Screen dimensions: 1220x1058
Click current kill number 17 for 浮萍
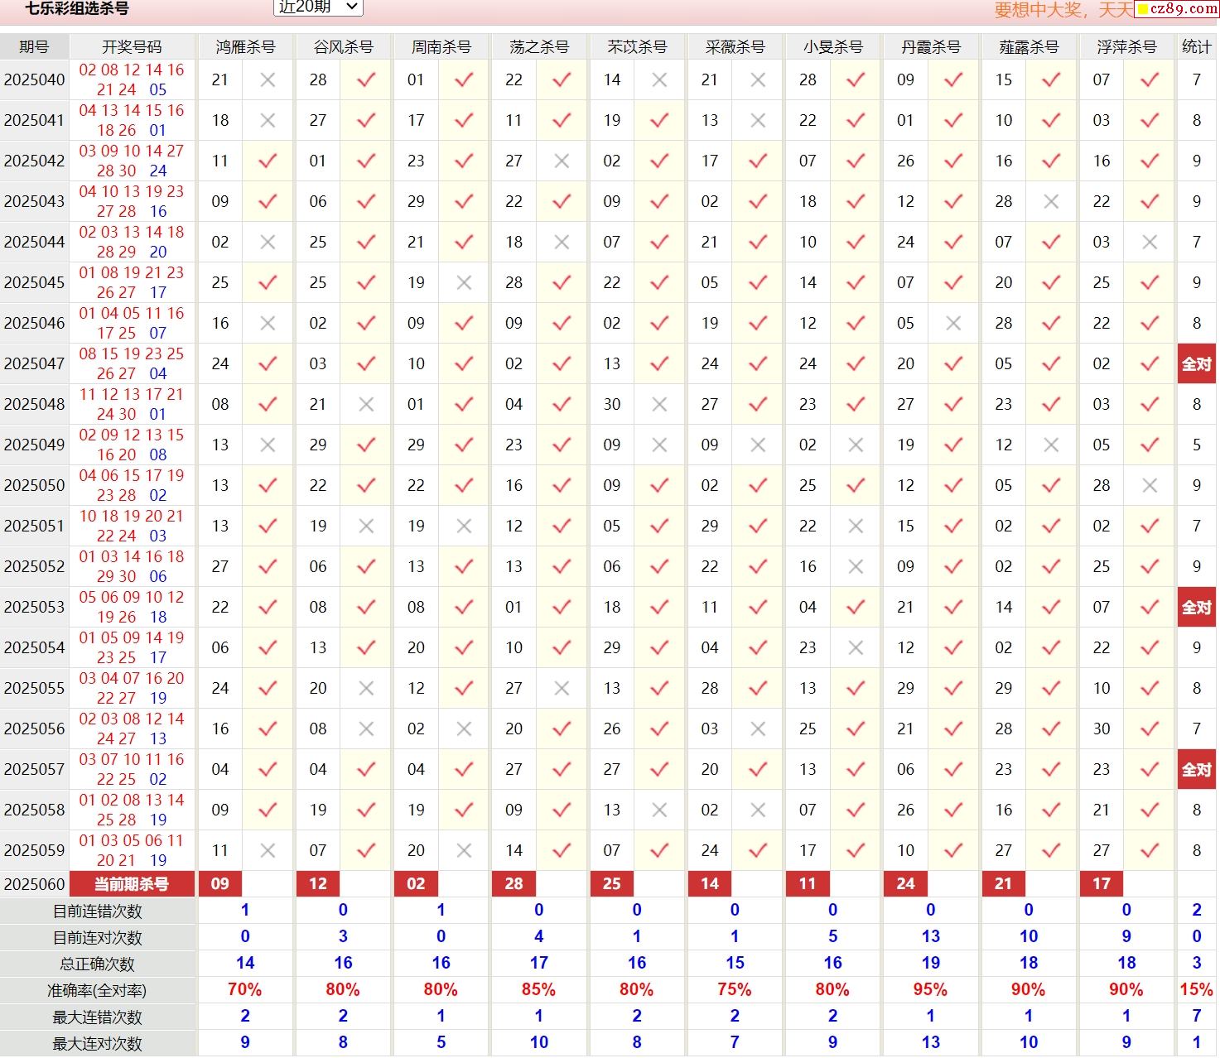pyautogui.click(x=1102, y=884)
